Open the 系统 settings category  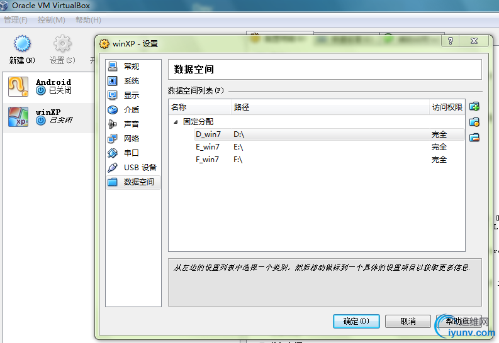(x=133, y=80)
